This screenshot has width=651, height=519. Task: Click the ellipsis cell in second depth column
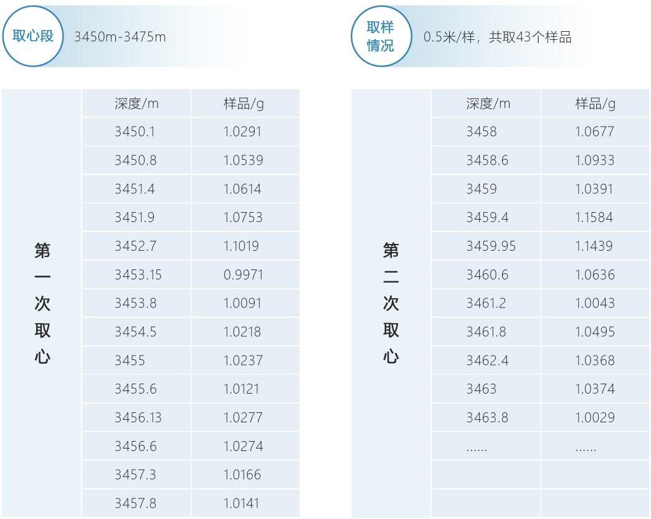click(477, 447)
